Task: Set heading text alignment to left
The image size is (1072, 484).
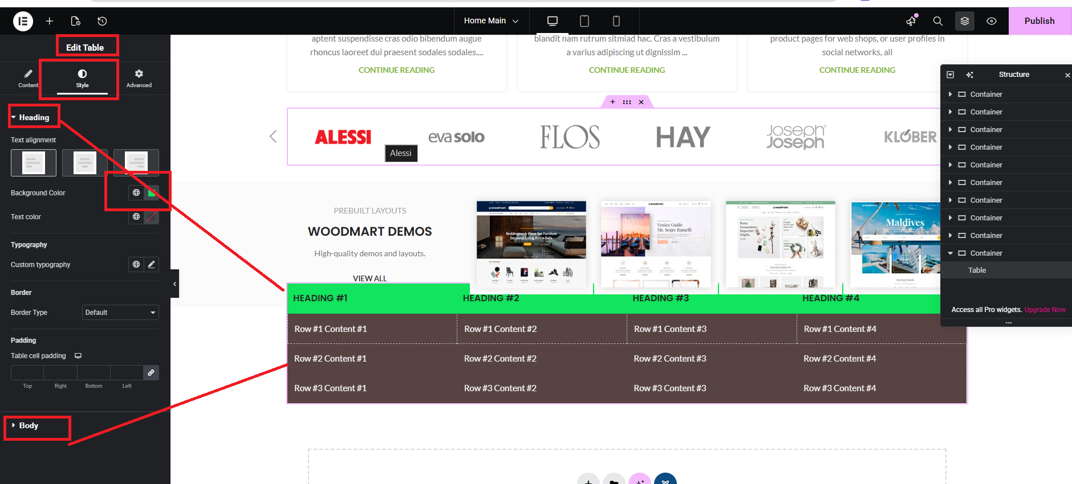Action: 34,163
